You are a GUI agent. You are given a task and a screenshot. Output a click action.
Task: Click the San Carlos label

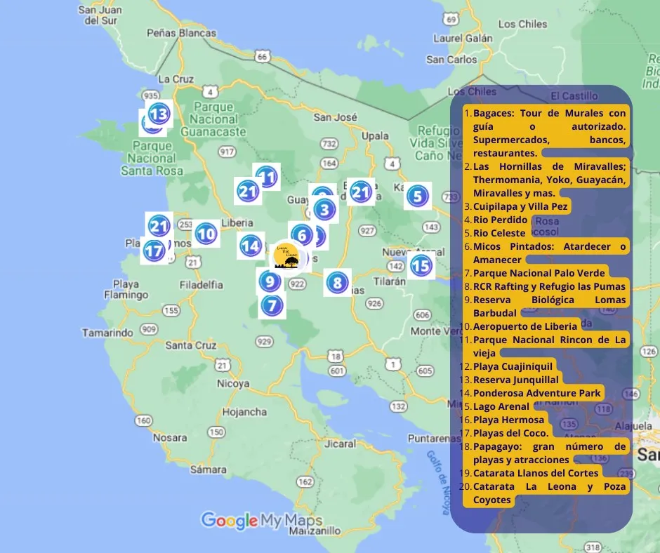coord(451,60)
